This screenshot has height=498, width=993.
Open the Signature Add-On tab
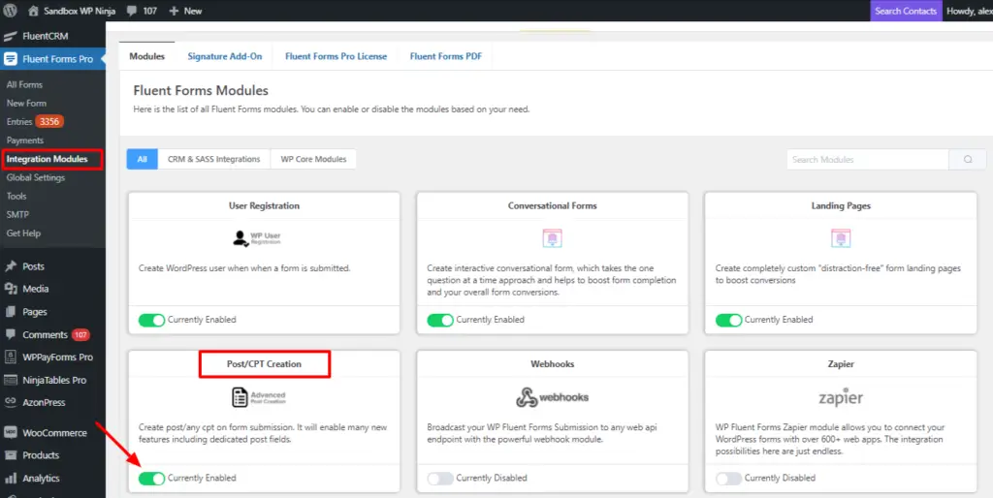coord(225,56)
